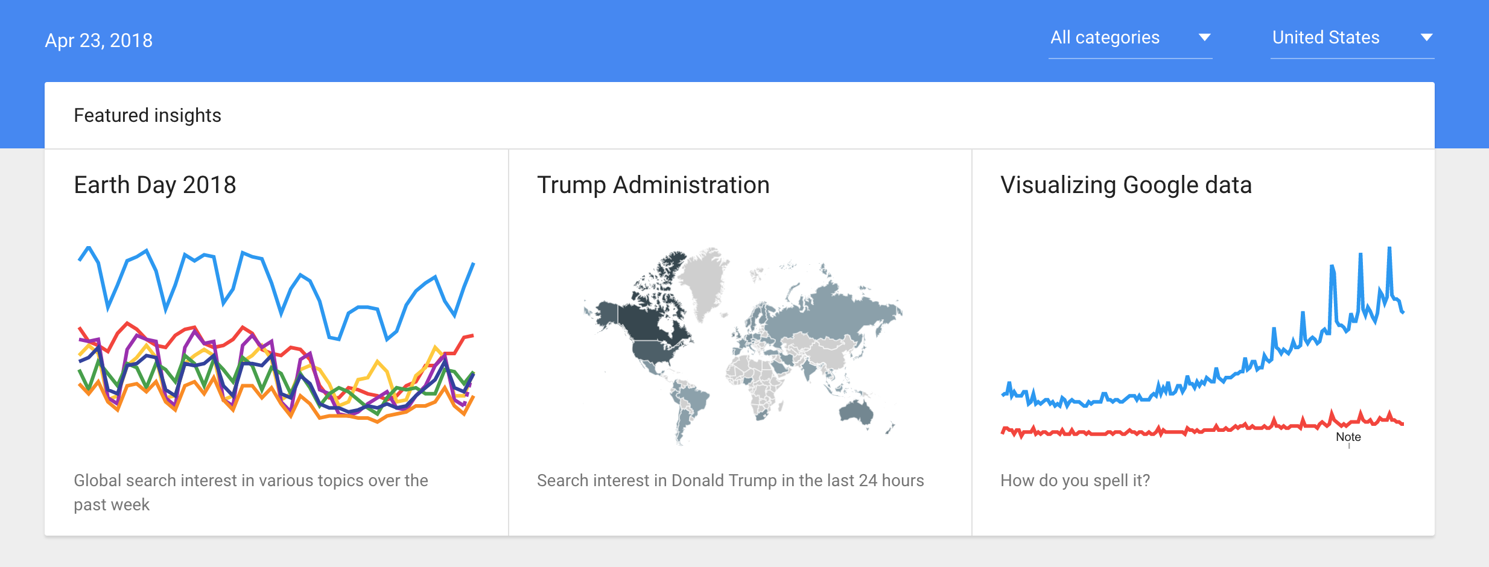
Task: Open the Earth Day 2018 card title
Action: pos(155,185)
